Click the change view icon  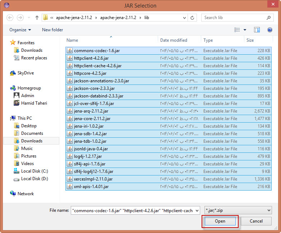tap(237, 30)
